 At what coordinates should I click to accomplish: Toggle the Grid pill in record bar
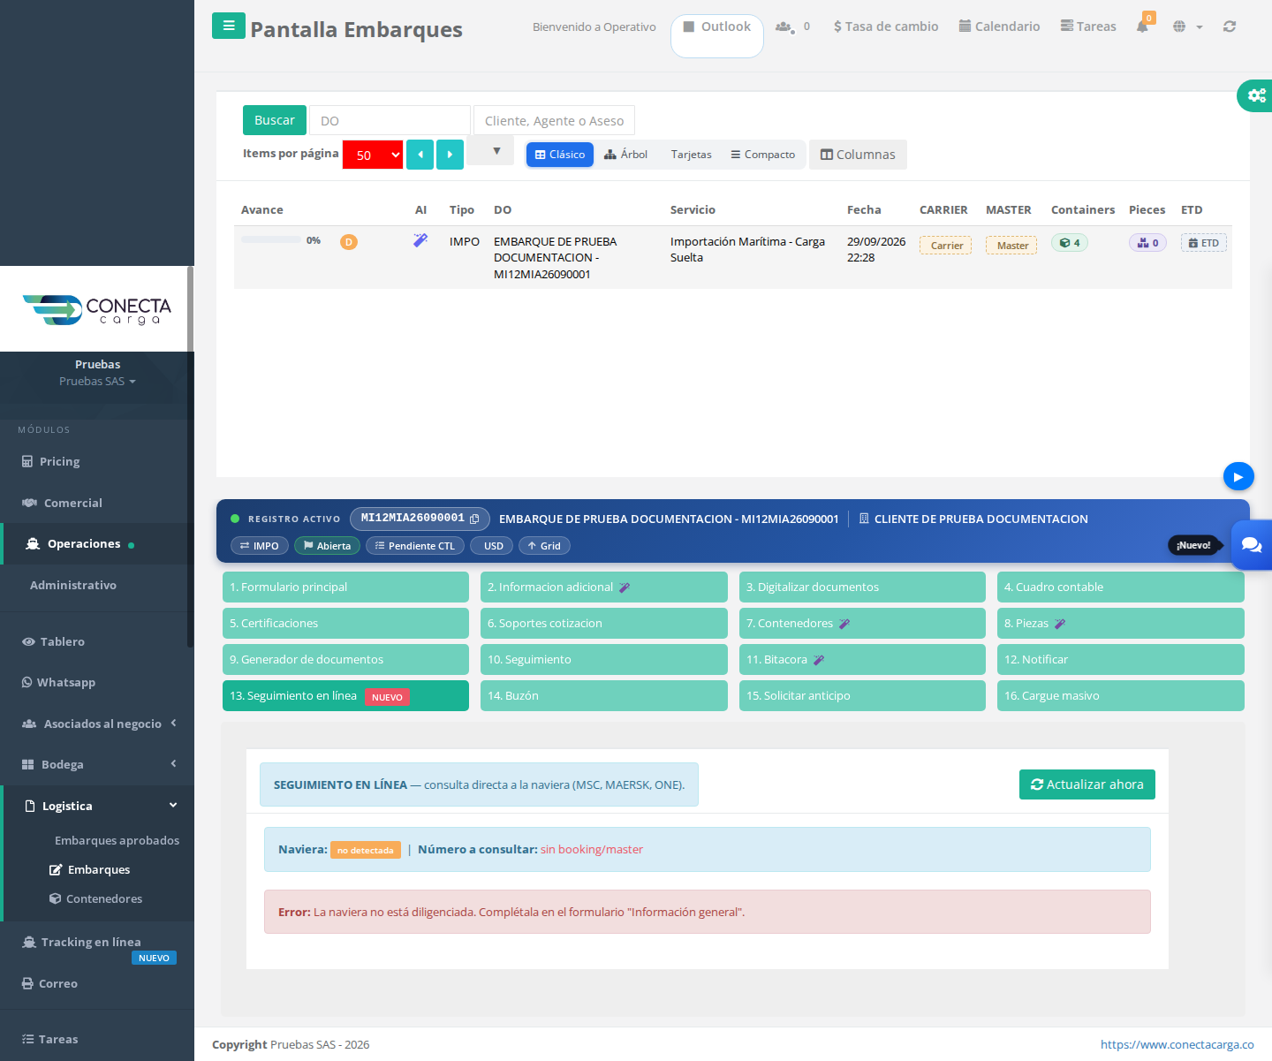(544, 546)
